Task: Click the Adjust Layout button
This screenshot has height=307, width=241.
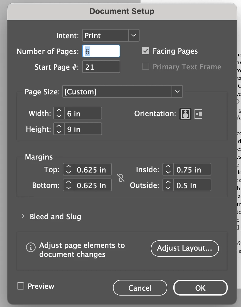Action: point(185,248)
